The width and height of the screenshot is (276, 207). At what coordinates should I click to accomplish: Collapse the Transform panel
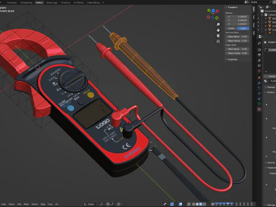[x=231, y=7]
